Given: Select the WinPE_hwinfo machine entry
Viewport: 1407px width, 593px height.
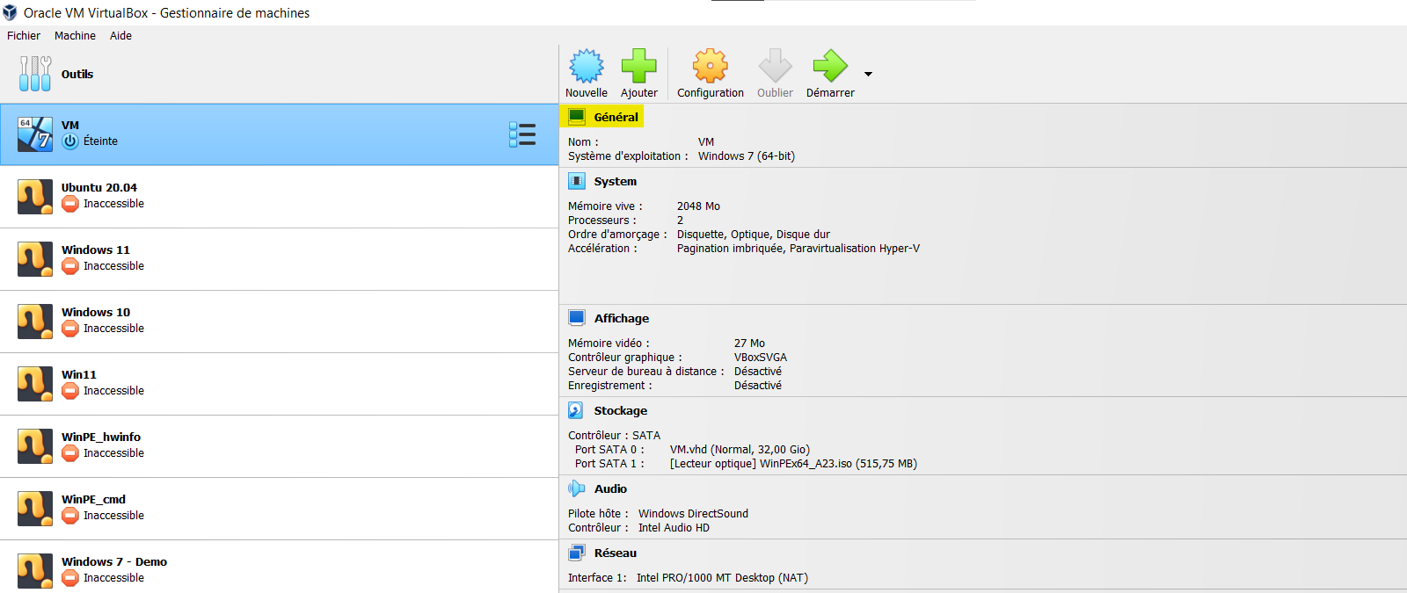Looking at the screenshot, I should 101,445.
